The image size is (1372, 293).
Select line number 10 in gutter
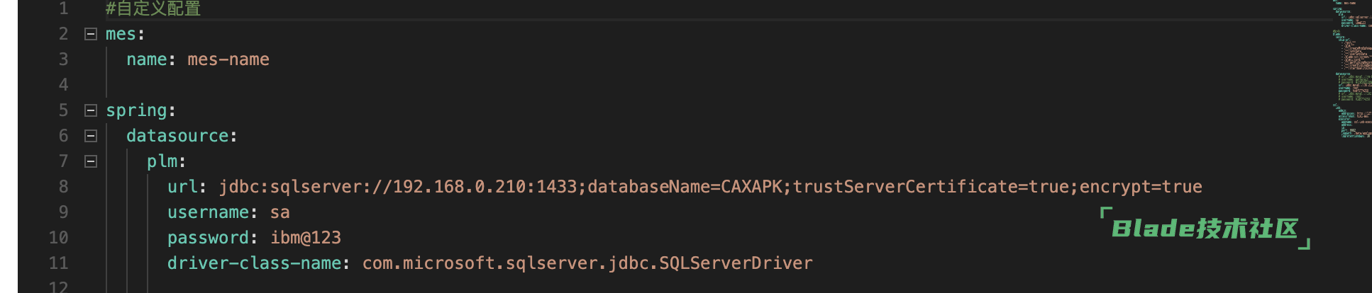[x=59, y=238]
